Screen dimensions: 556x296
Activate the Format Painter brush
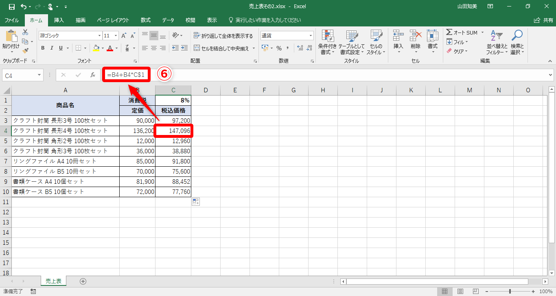(25, 51)
